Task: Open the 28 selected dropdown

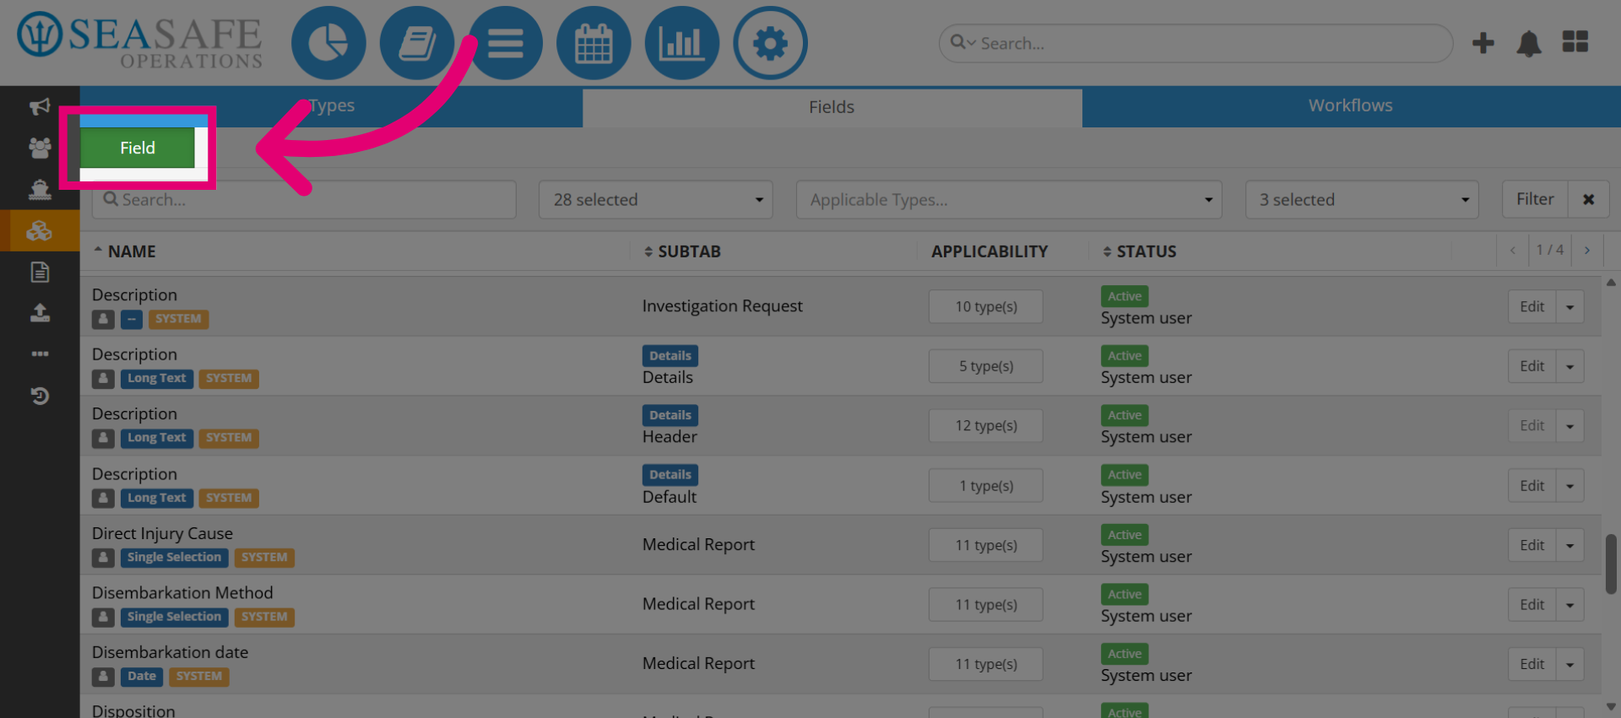Action: point(656,200)
